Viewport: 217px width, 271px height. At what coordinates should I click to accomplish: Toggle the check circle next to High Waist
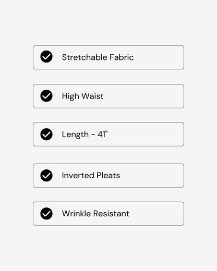[46, 96]
